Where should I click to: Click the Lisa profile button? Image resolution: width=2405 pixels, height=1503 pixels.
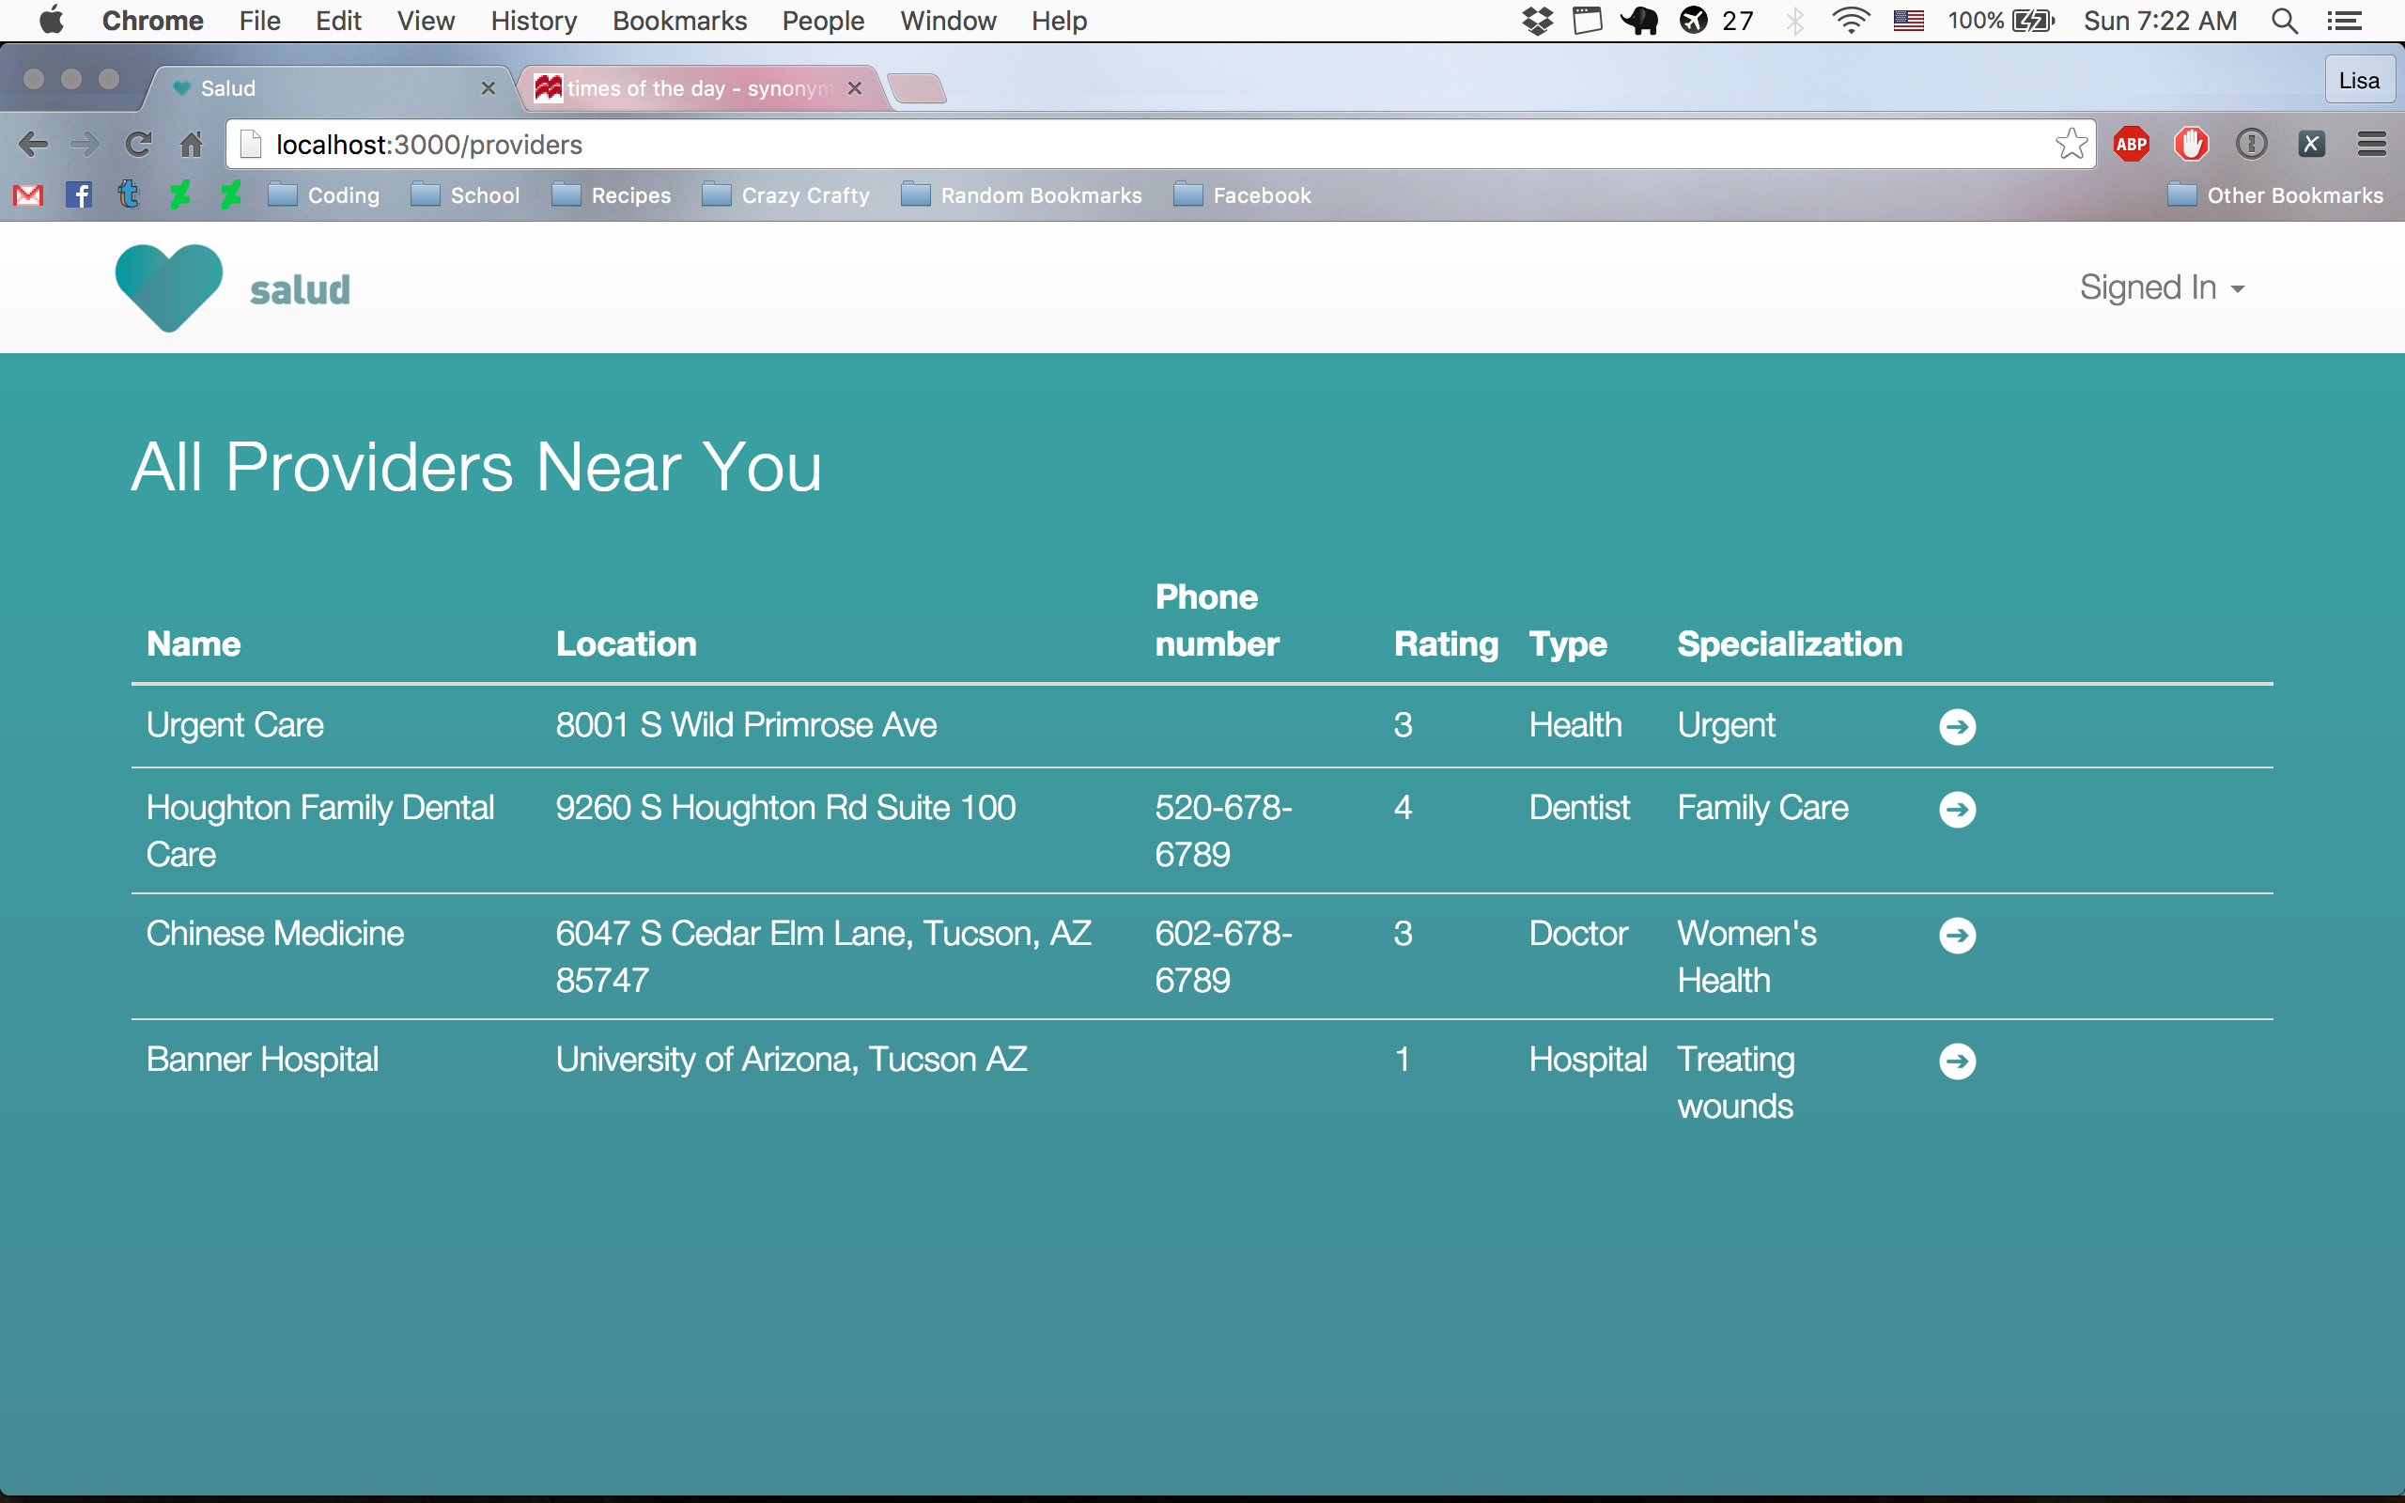pos(2358,81)
